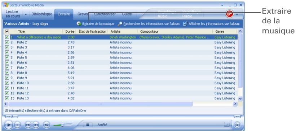The height and width of the screenshot is (131, 296).
Task: Go to the Graver tab
Action: [x=83, y=14]
